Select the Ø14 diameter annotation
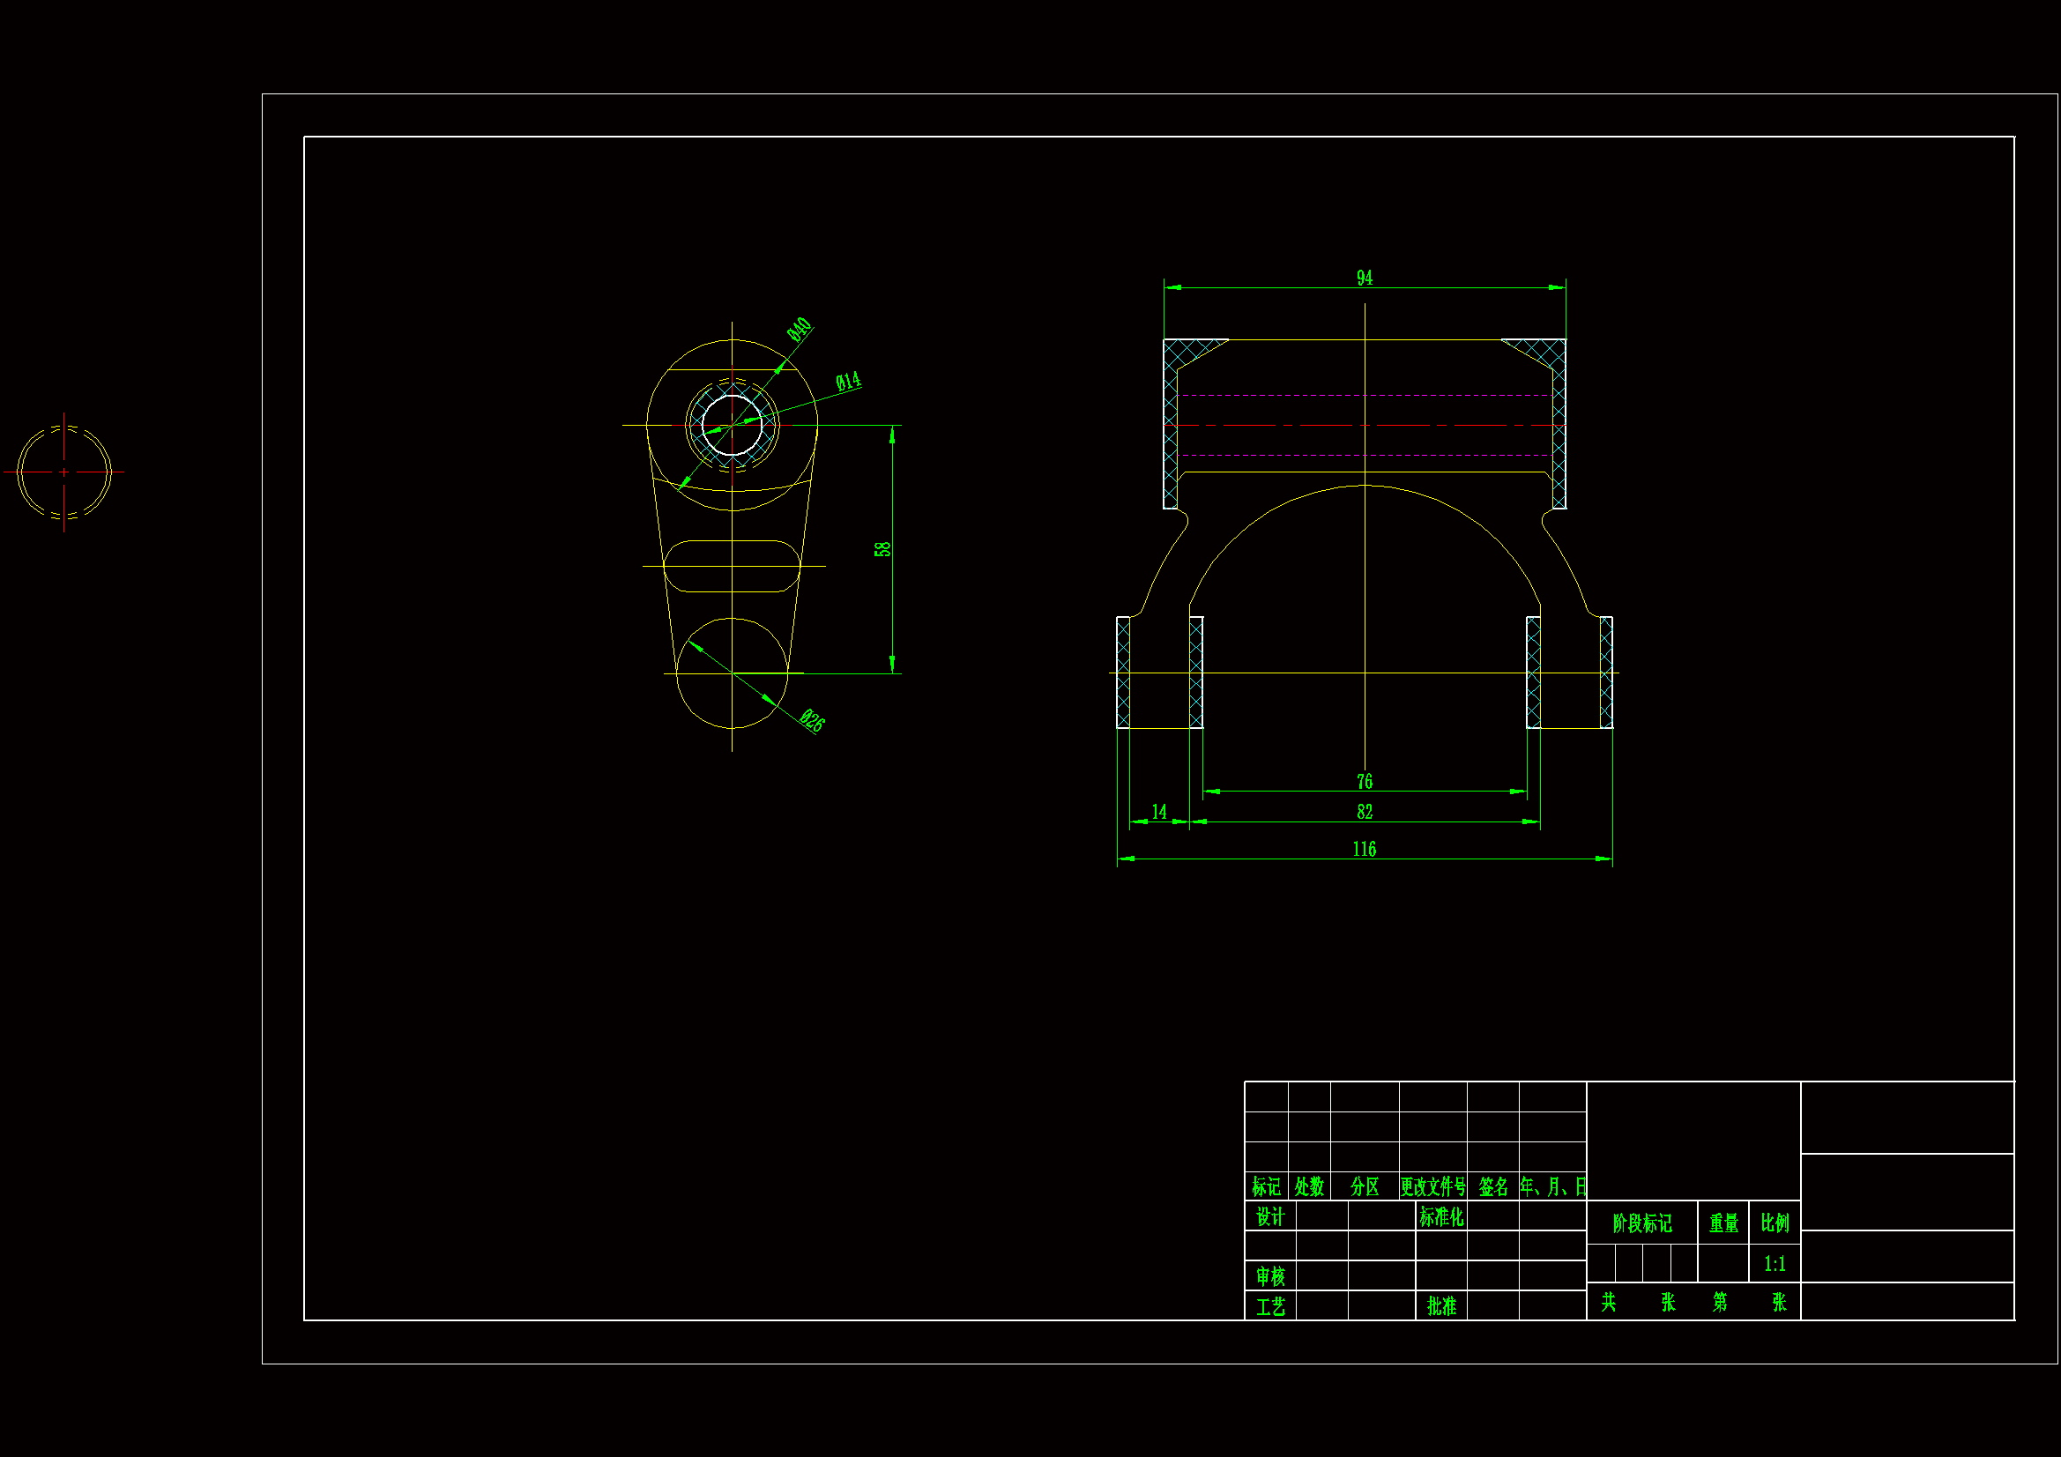 (848, 382)
